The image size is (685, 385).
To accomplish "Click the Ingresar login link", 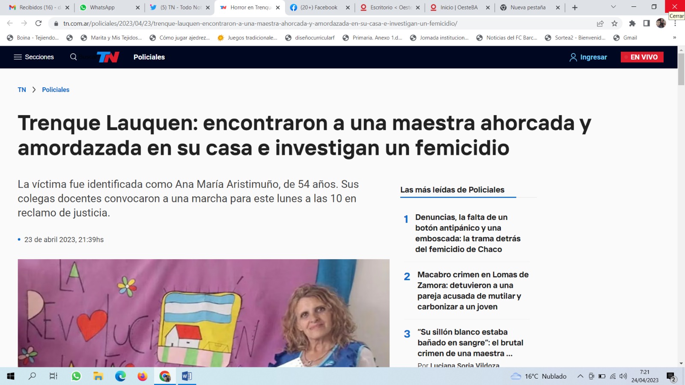I will click(588, 57).
